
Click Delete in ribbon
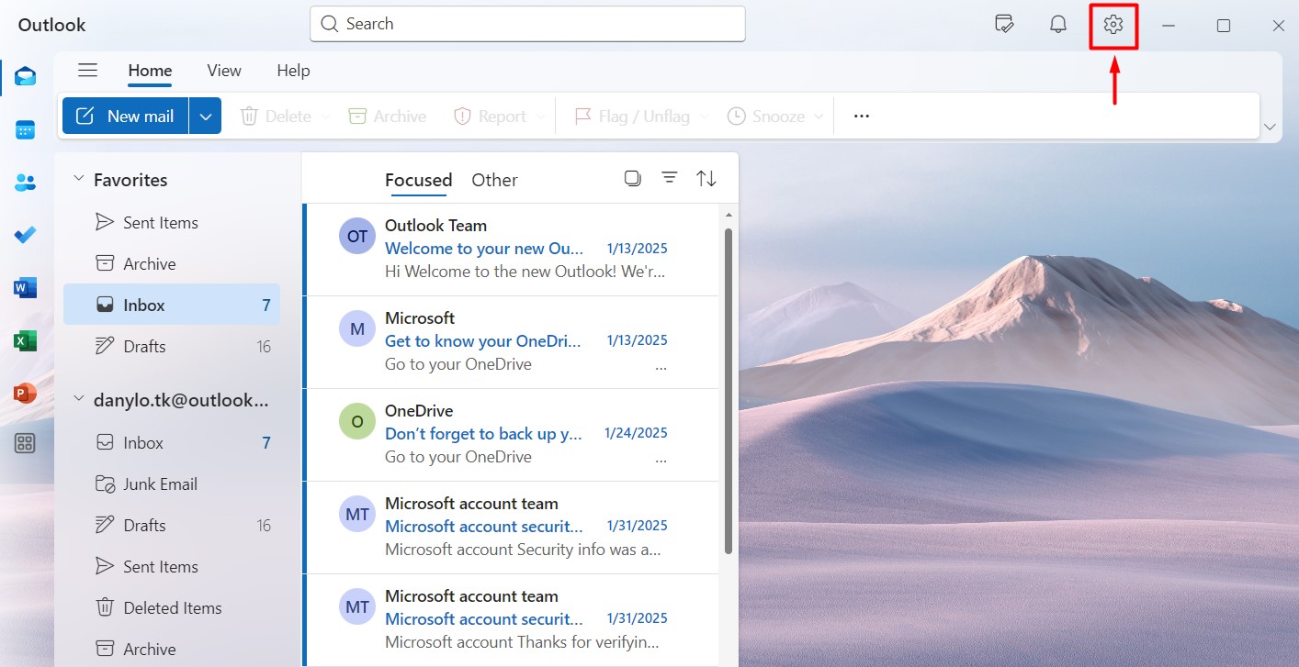coord(276,117)
